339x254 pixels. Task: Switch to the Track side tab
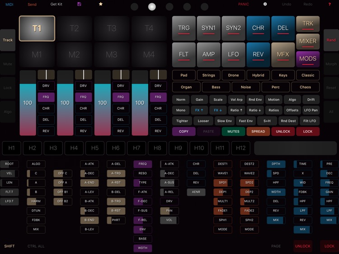8,40
